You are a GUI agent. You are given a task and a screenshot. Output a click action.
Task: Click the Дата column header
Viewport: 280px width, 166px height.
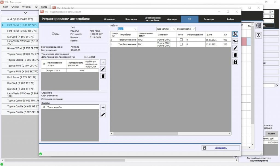tap(214, 35)
